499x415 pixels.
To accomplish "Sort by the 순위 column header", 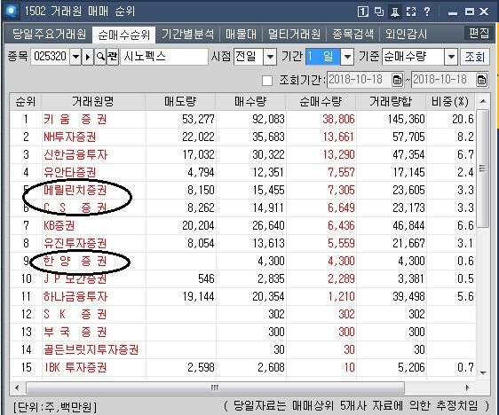I will [x=26, y=102].
